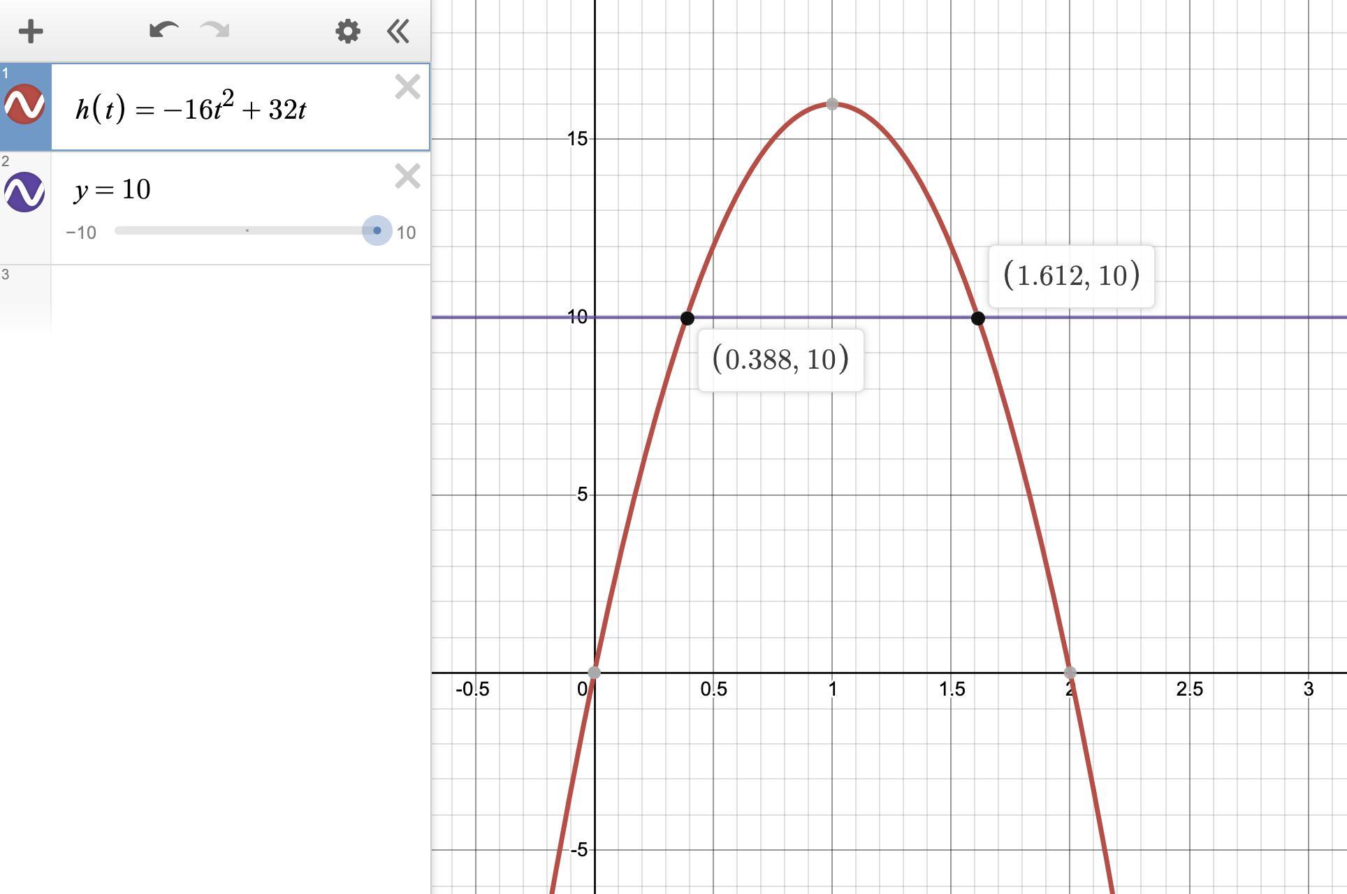This screenshot has width=1347, height=894.
Task: Delete the h(t) expression
Action: [407, 87]
